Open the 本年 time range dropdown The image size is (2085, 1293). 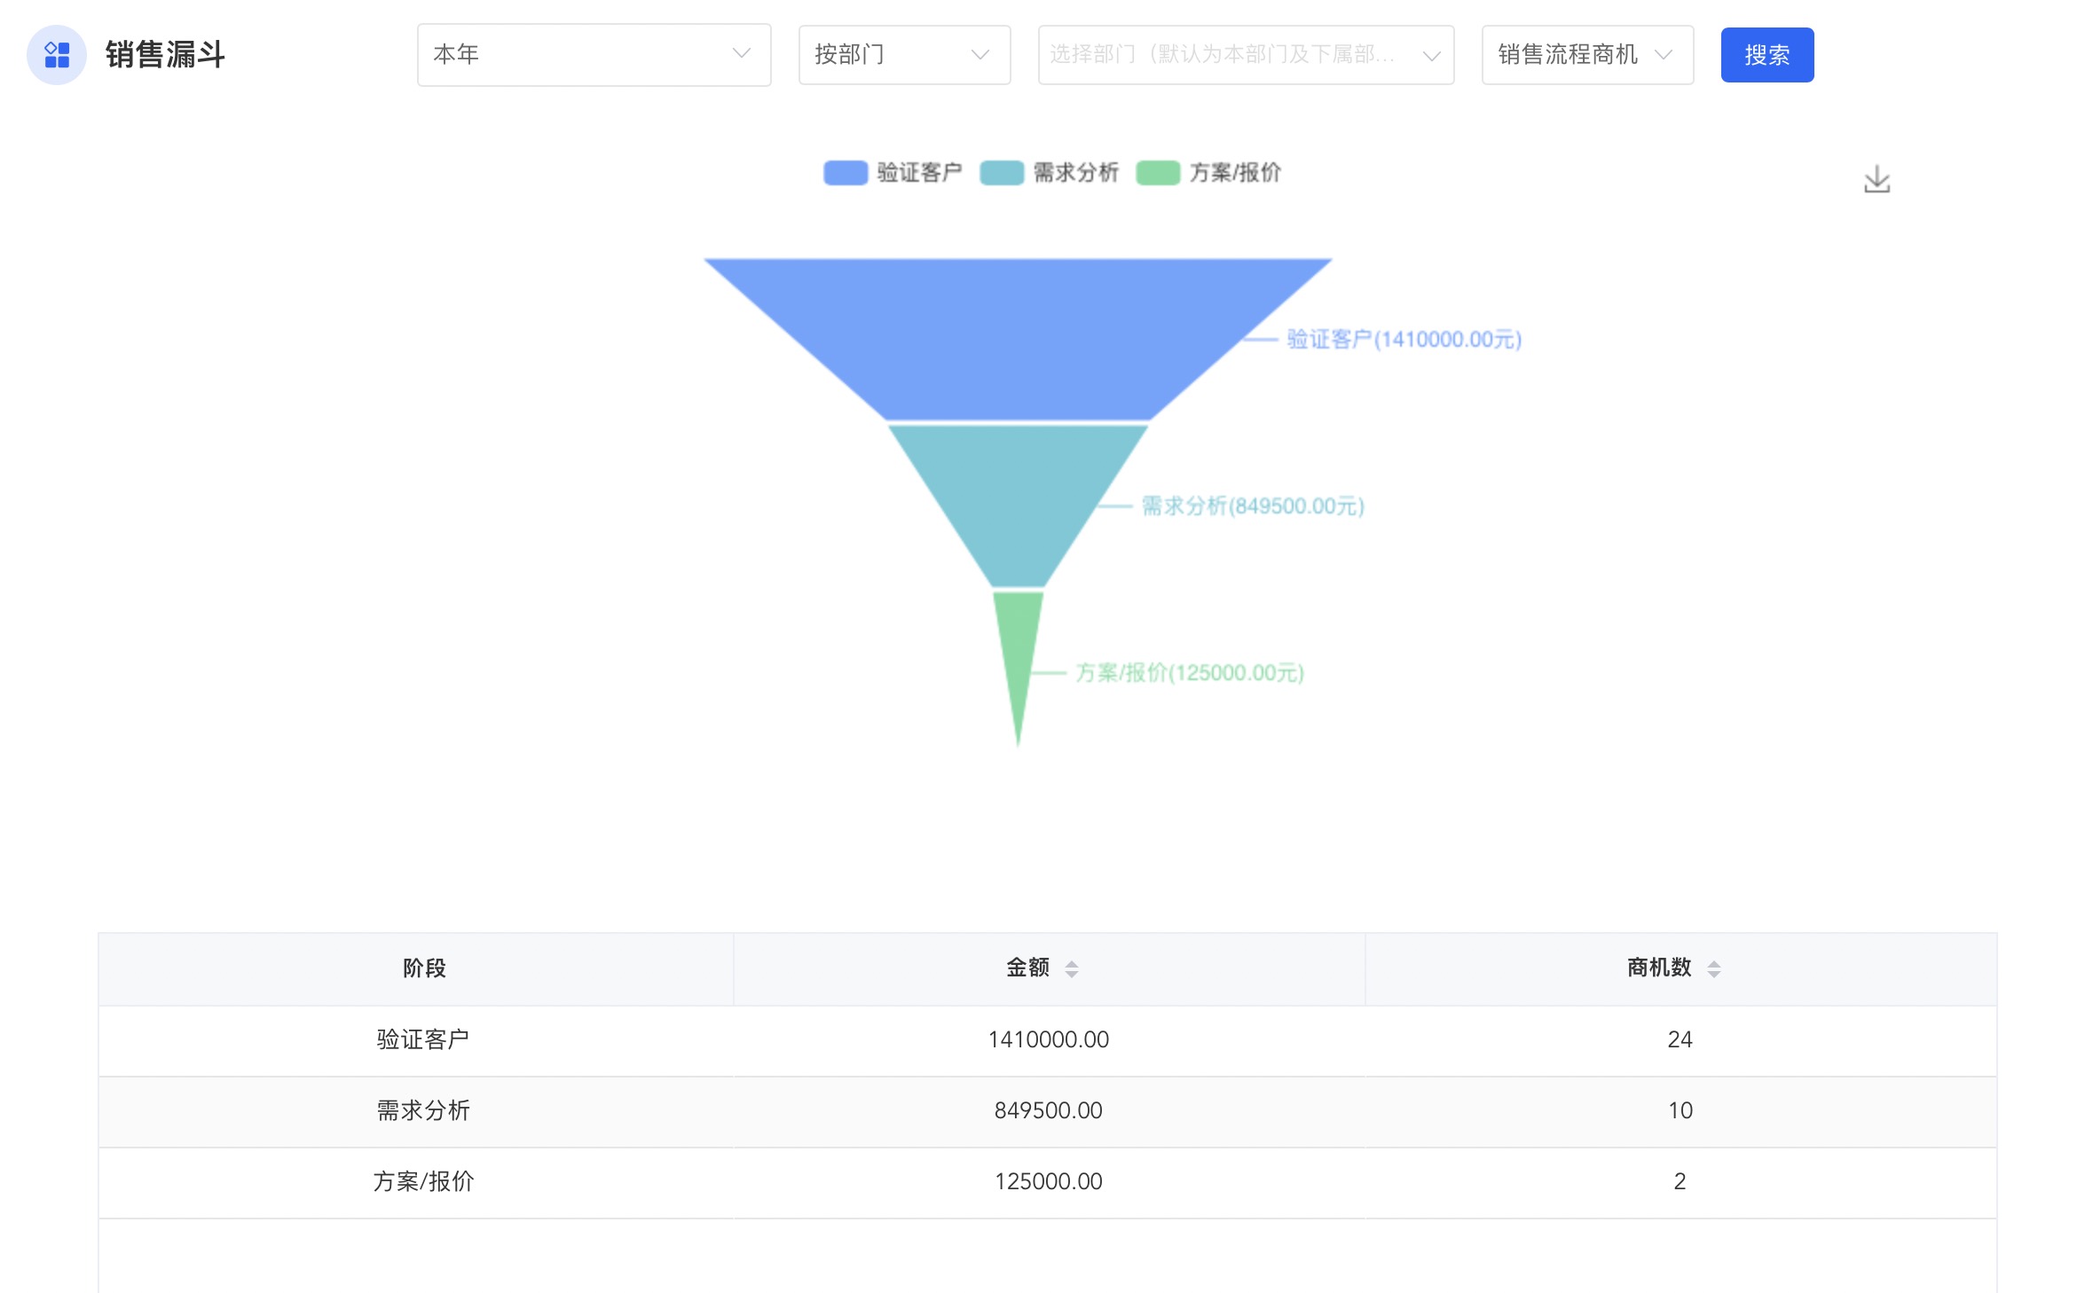(x=594, y=55)
